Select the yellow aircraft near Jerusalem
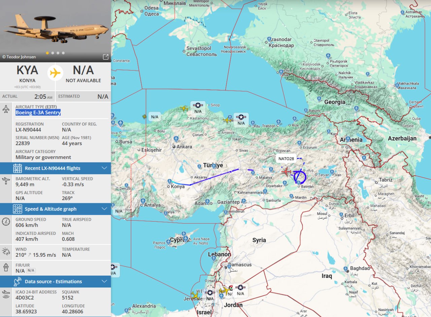431x317 pixels. 195,295
